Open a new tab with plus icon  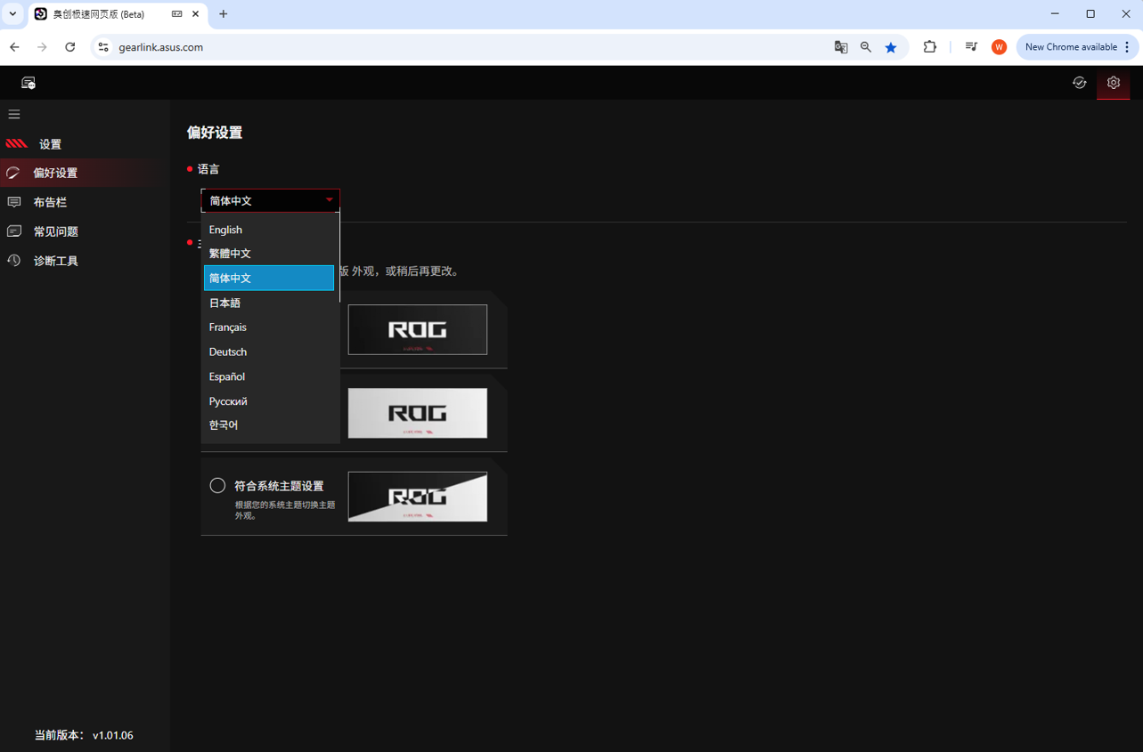tap(223, 14)
